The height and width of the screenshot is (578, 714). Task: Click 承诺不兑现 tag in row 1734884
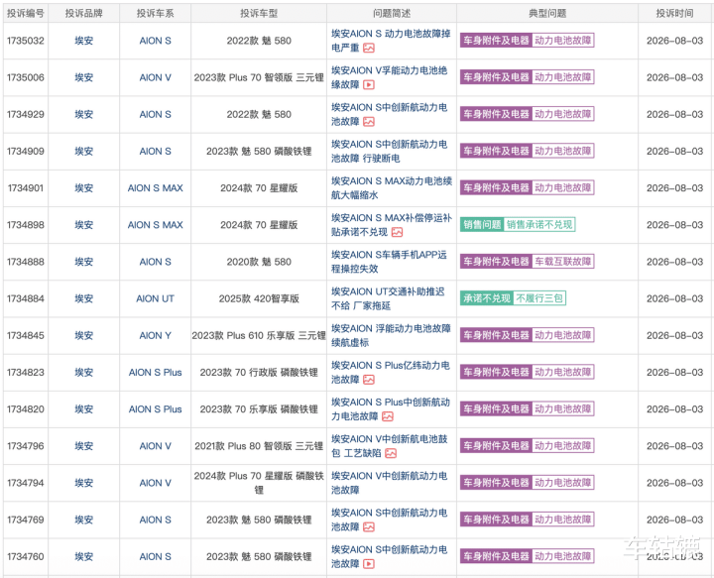(x=487, y=298)
